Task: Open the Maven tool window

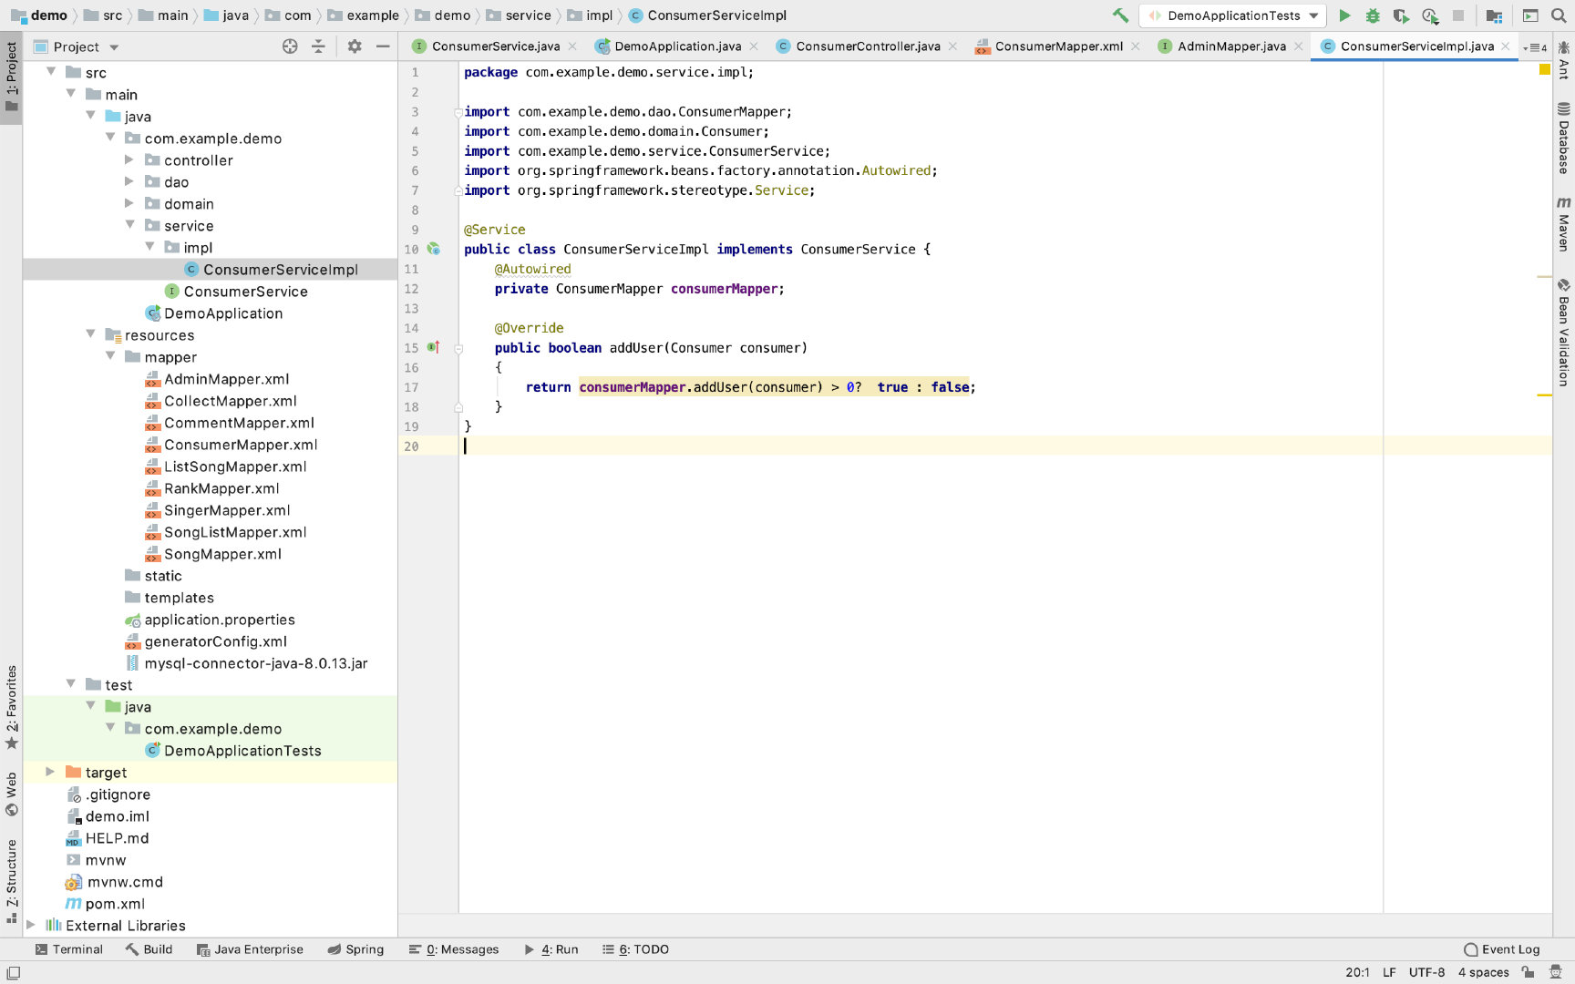Action: pyautogui.click(x=1564, y=224)
